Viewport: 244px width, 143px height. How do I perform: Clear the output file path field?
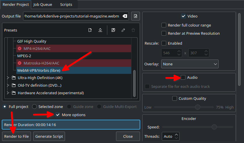[x=125, y=16]
